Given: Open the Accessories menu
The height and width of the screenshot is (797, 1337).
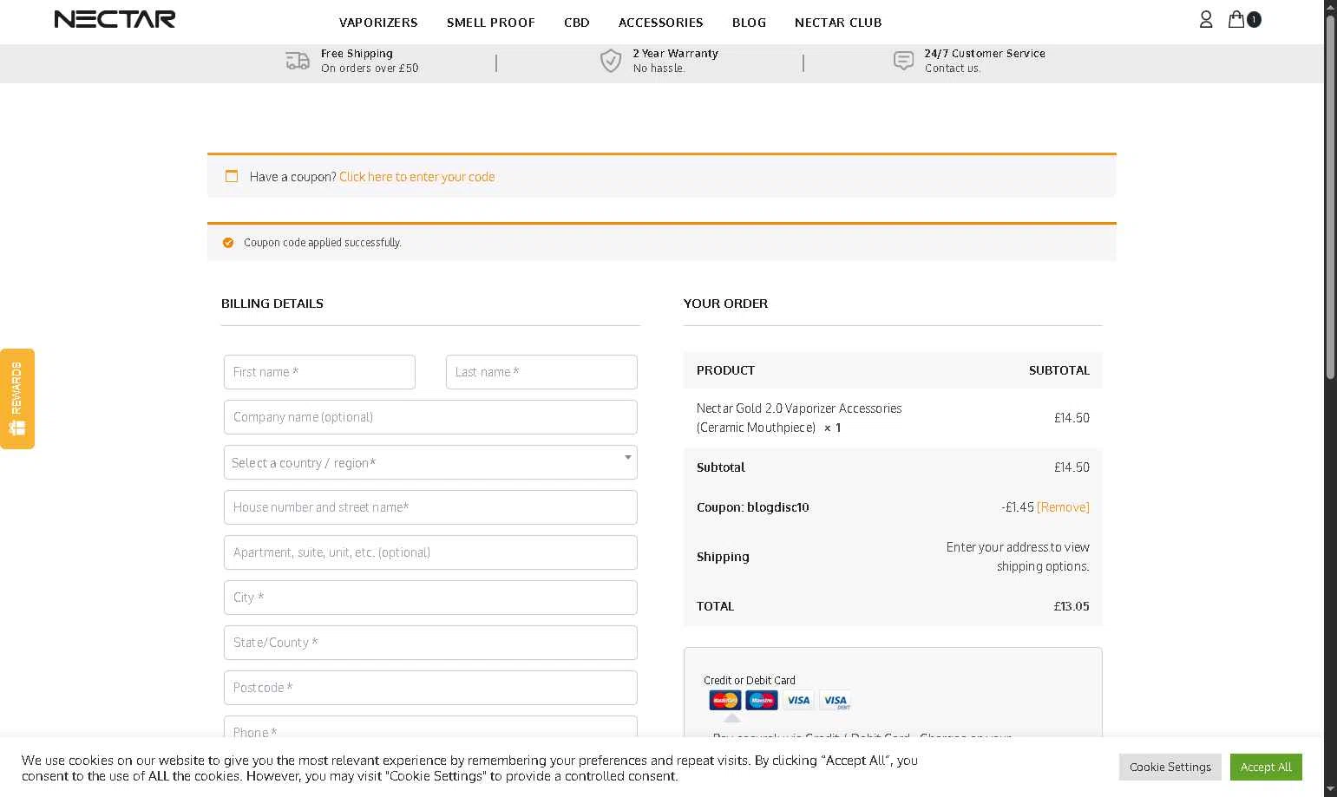Looking at the screenshot, I should (661, 23).
